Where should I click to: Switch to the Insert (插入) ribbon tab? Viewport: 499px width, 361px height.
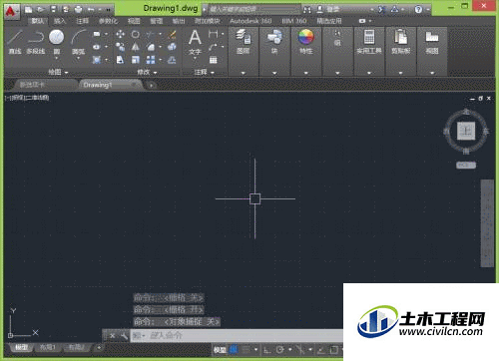click(60, 21)
